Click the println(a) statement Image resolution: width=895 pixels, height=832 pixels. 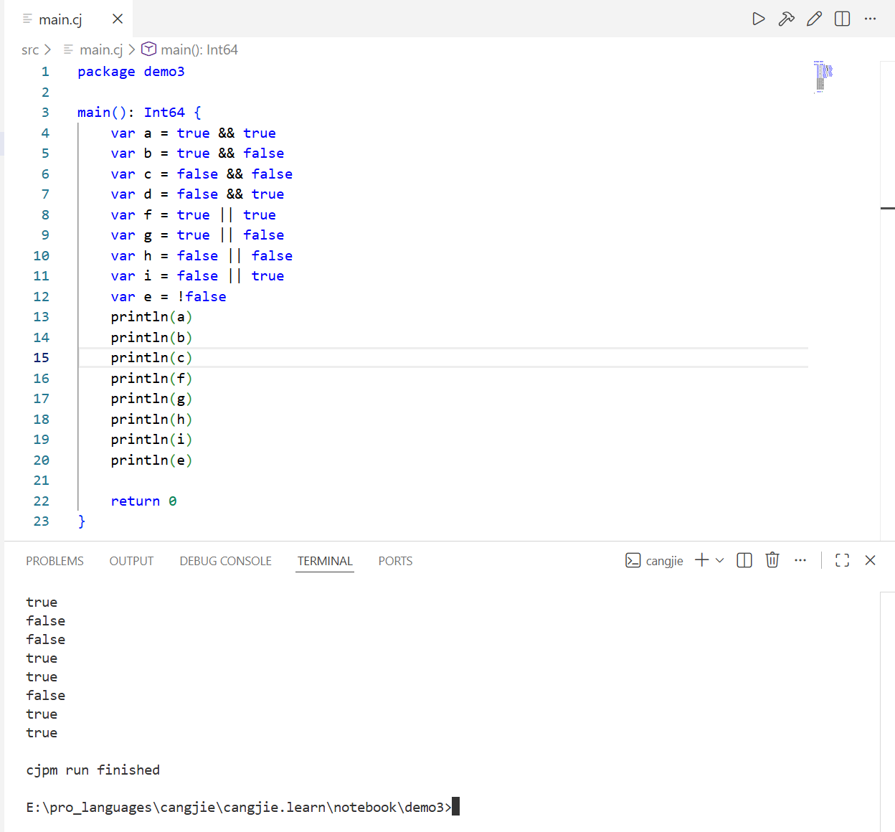tap(151, 316)
